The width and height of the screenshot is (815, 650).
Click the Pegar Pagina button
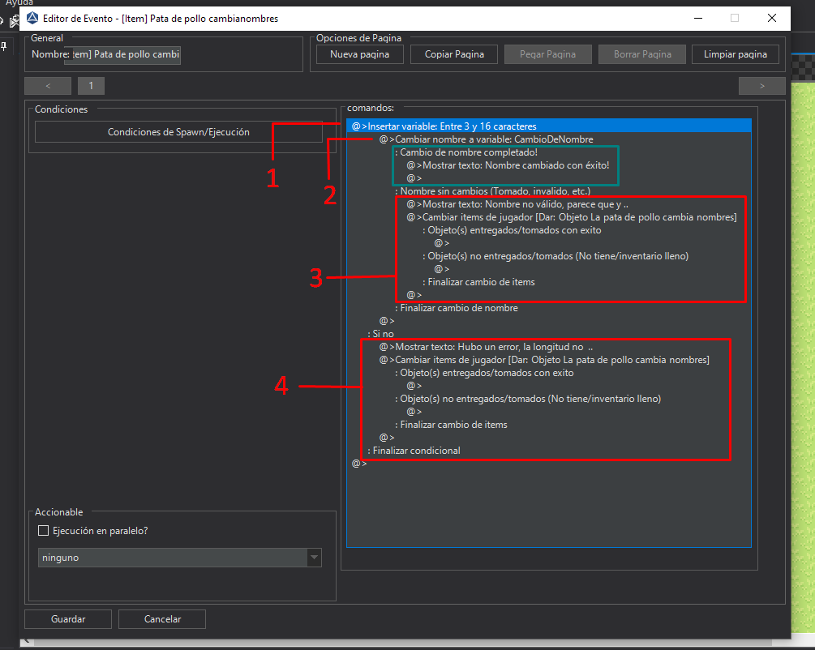point(548,54)
